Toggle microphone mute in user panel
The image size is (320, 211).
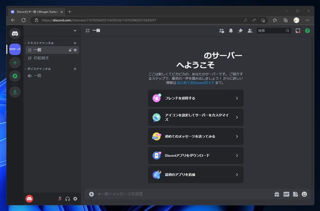click(x=59, y=198)
